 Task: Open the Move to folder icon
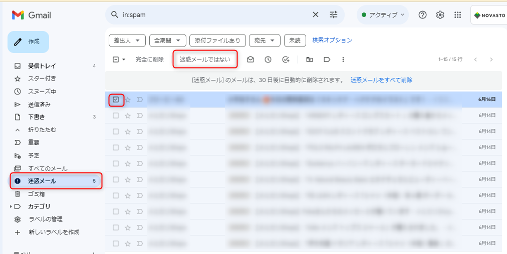[310, 59]
